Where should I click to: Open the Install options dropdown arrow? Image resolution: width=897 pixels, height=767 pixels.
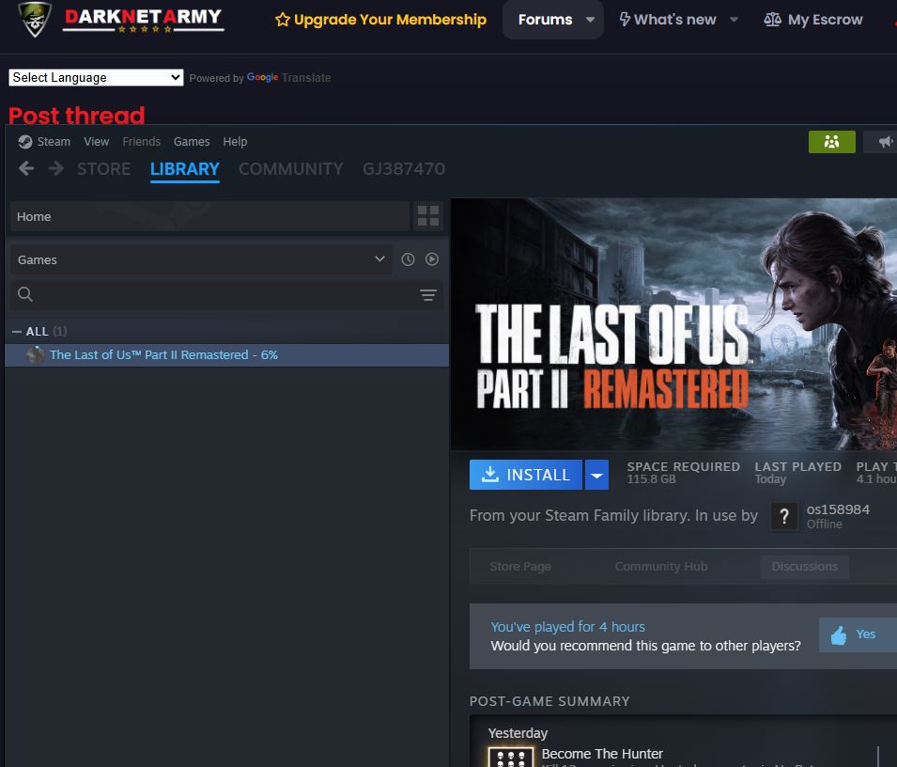tap(596, 475)
